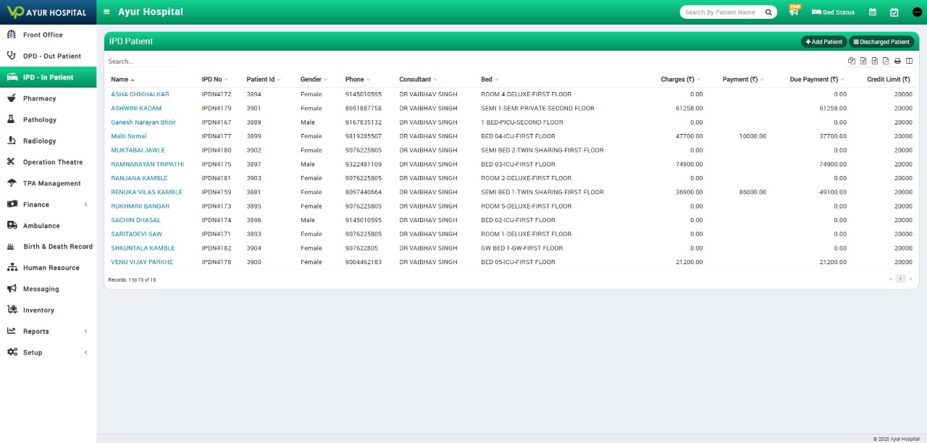Open the Discharged Patient list

tap(882, 41)
